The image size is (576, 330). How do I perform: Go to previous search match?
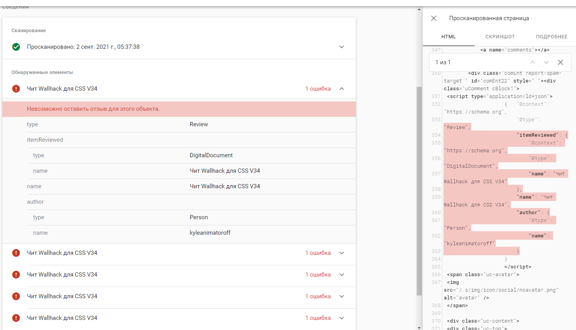(533, 62)
